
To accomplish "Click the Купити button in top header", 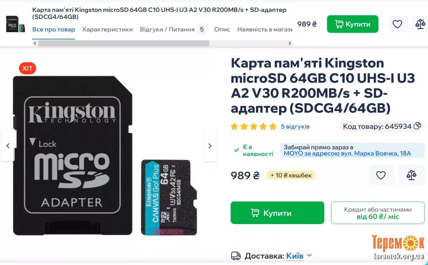I will tap(353, 24).
